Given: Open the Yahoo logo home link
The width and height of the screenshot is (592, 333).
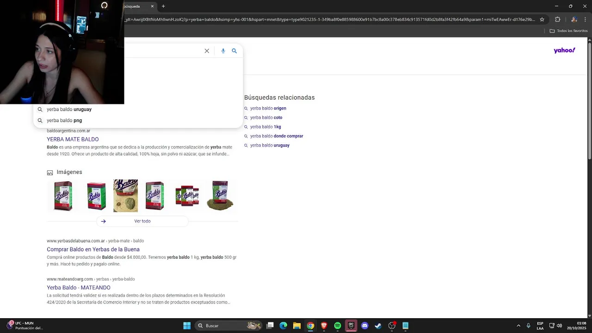Looking at the screenshot, I should click(x=564, y=50).
